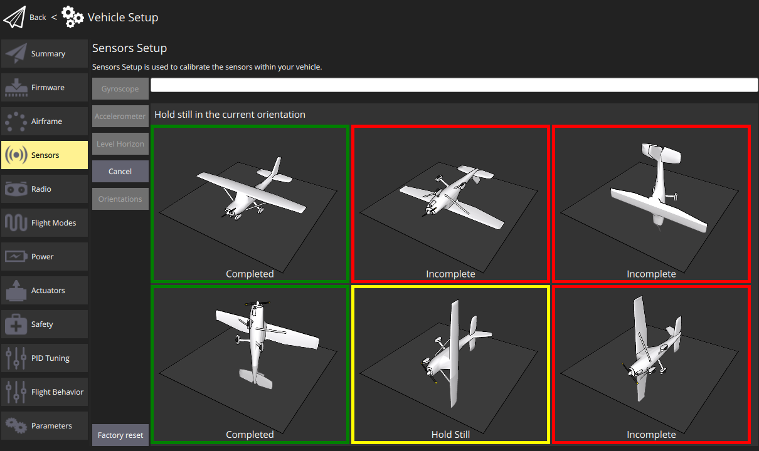759x451 pixels.
Task: Click the Safety medical kit icon
Action: pos(16,324)
